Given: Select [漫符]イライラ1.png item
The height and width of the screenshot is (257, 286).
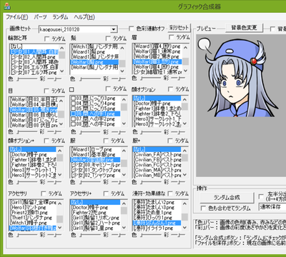Looking at the screenshot, I should coord(157,228).
